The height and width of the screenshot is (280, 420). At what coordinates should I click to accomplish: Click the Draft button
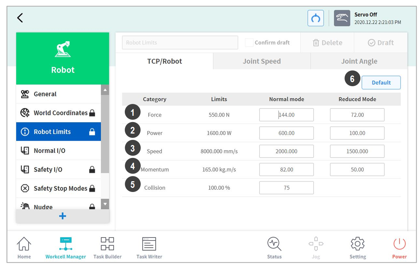[380, 43]
